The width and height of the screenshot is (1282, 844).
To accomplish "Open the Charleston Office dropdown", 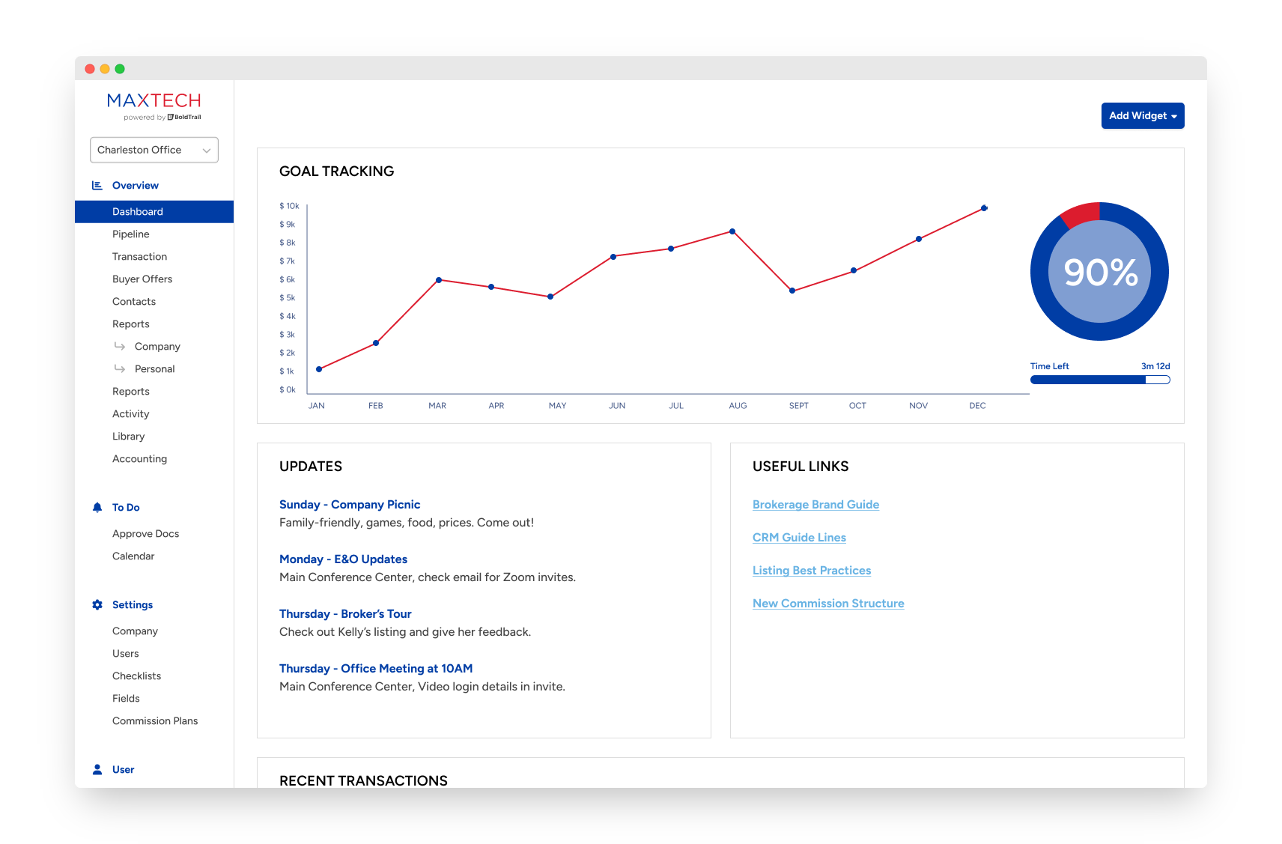I will (154, 150).
